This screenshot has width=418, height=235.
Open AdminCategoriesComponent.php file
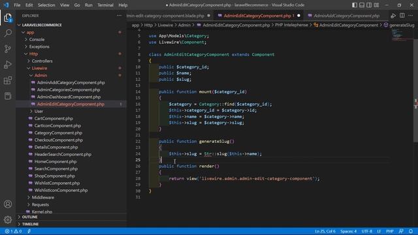coord(69,90)
